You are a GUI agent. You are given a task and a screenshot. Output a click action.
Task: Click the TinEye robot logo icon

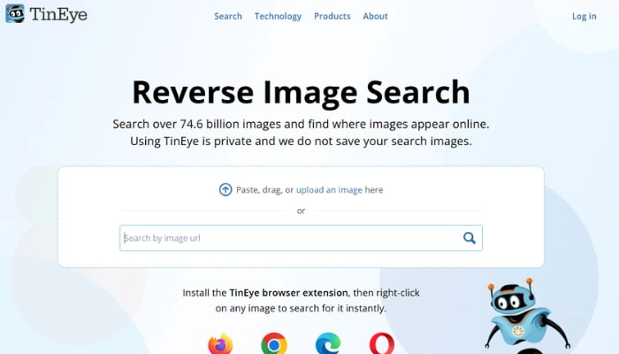pos(15,14)
